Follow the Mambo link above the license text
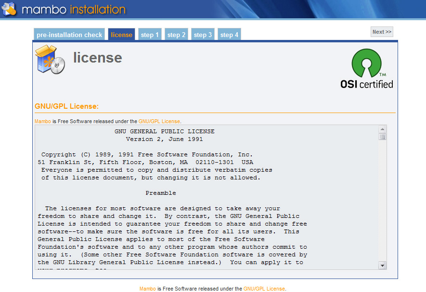This screenshot has width=426, height=292. coord(43,121)
